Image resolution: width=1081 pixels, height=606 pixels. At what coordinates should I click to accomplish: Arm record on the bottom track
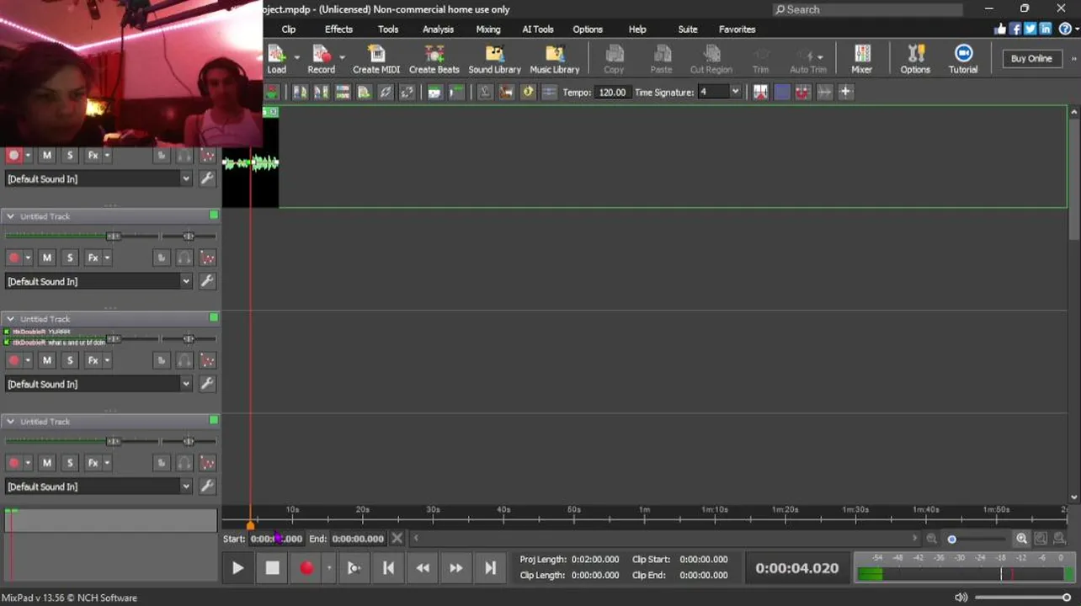13,462
